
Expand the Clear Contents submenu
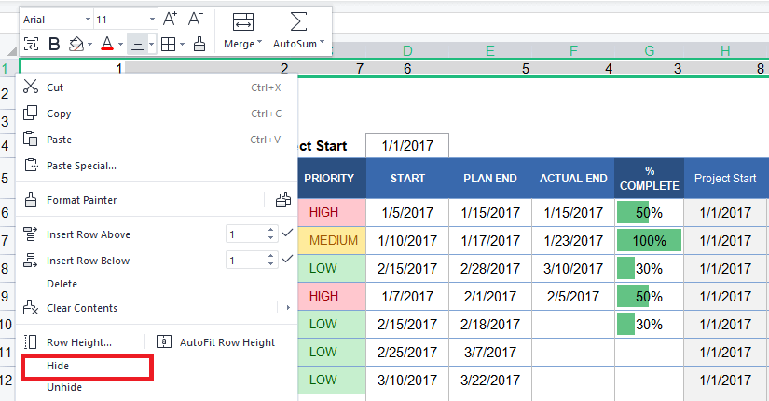(277, 308)
